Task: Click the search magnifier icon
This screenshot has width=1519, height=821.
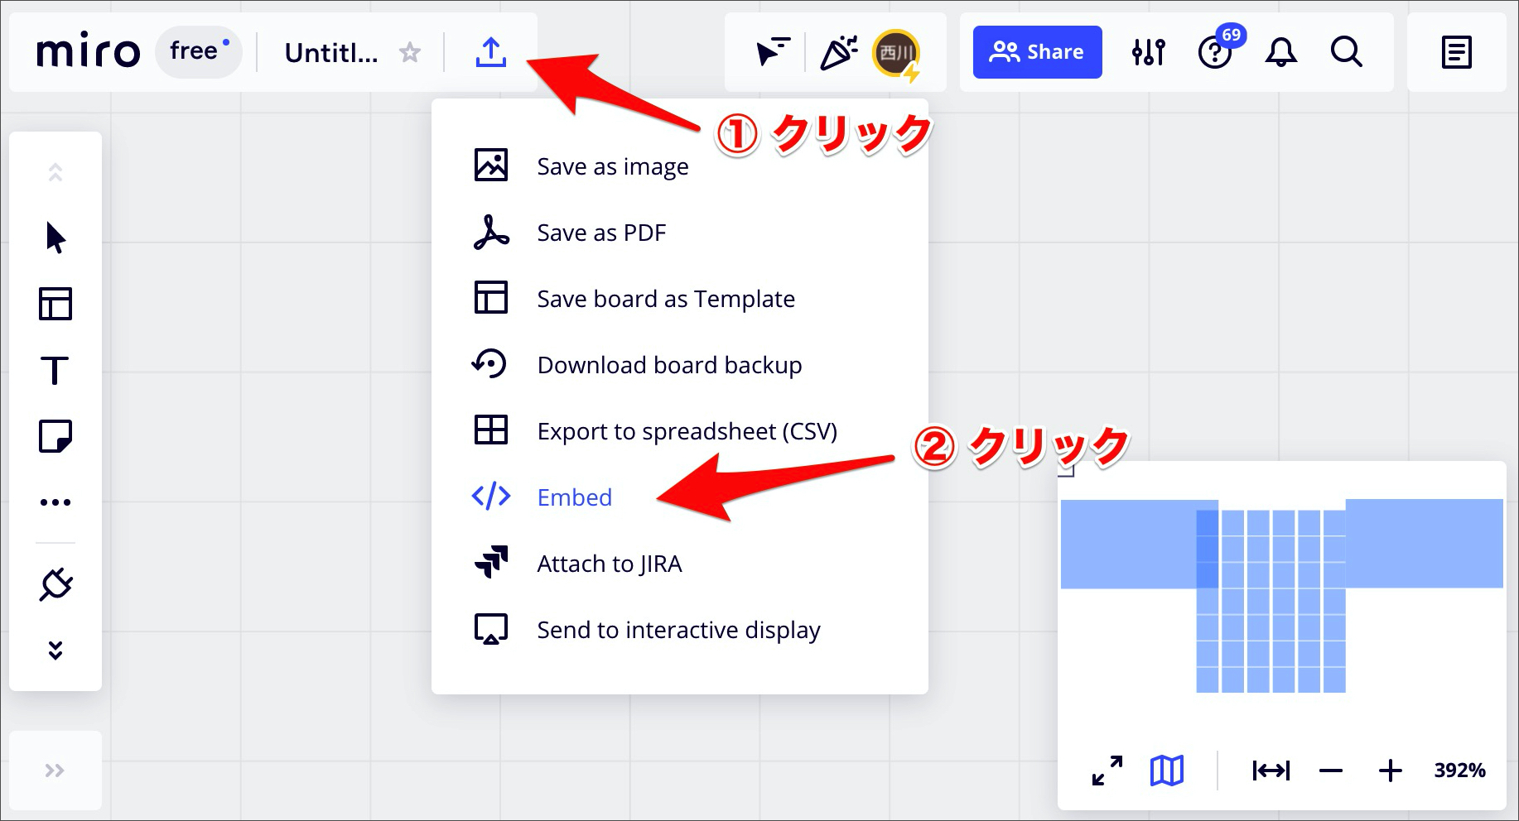Action: [x=1346, y=52]
